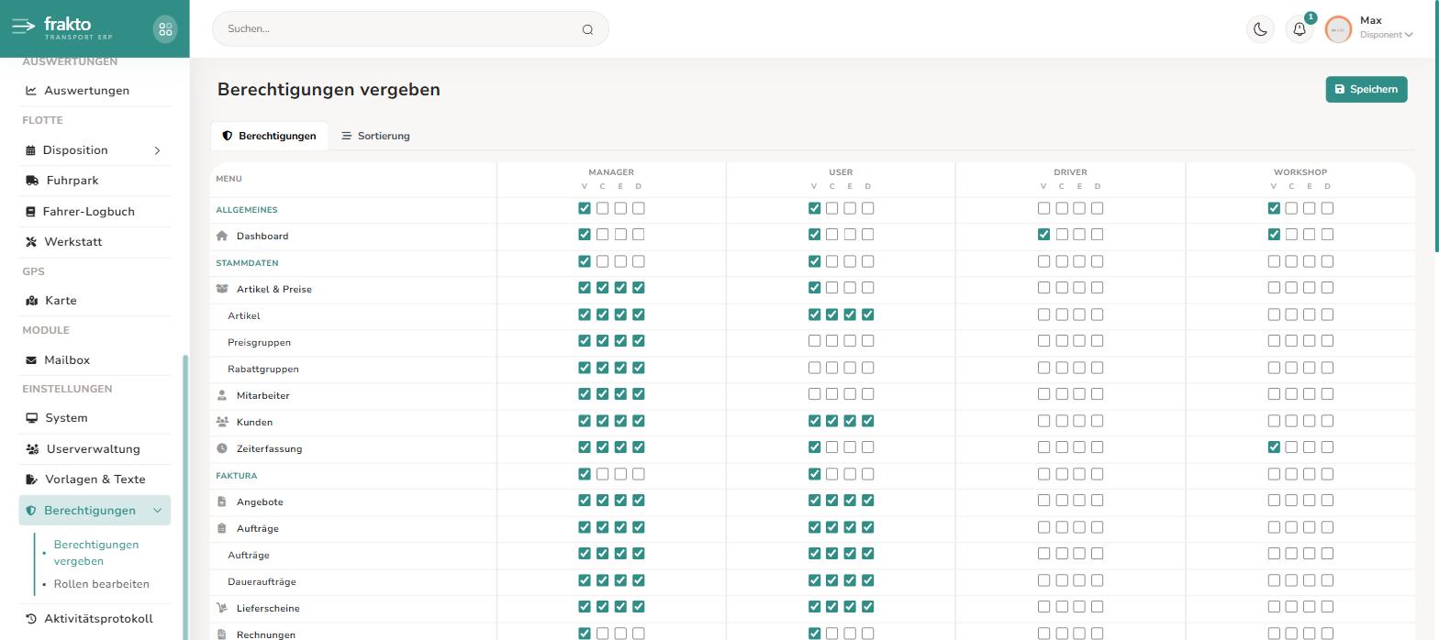Click the Kunden group icon in table
The image size is (1439, 640).
coord(222,422)
